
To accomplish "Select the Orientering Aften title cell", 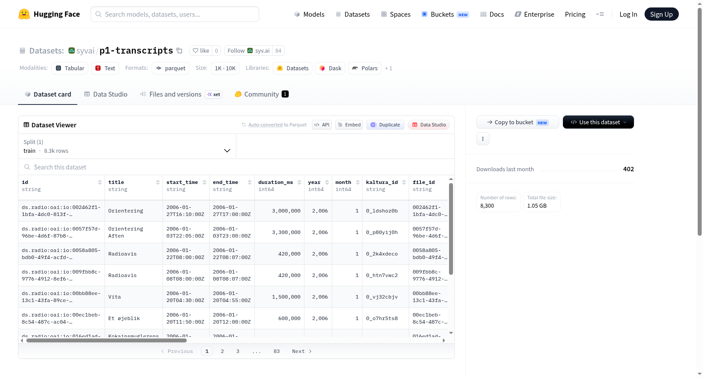I will (x=134, y=232).
